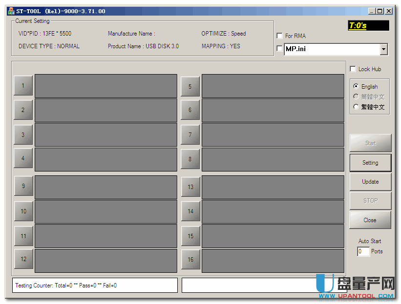Screen dimensions: 401x304
Task: Click port 12 slot button
Action: tap(23, 259)
